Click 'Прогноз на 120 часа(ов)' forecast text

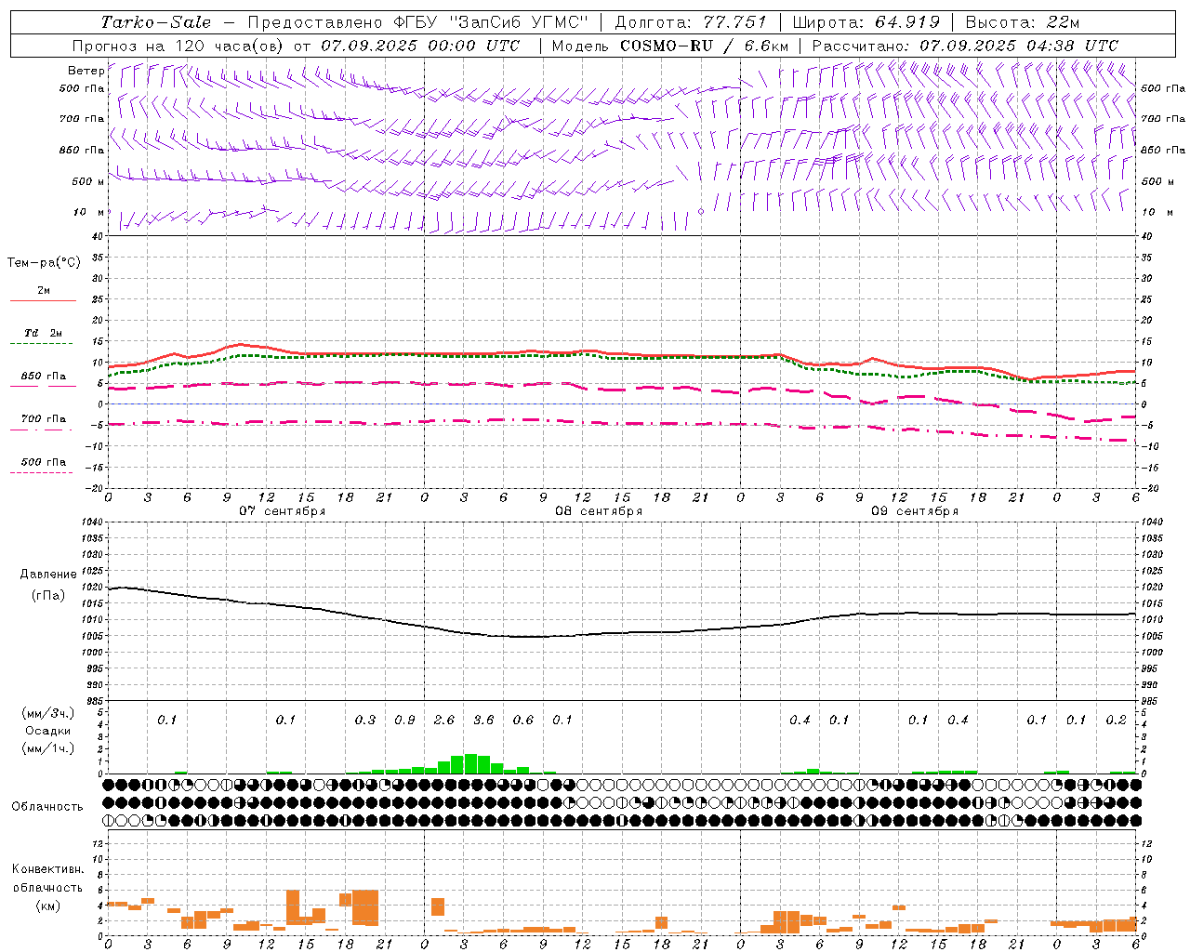[x=179, y=46]
